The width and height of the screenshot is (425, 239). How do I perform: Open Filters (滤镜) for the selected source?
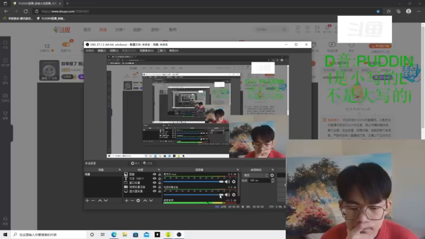(x=148, y=163)
